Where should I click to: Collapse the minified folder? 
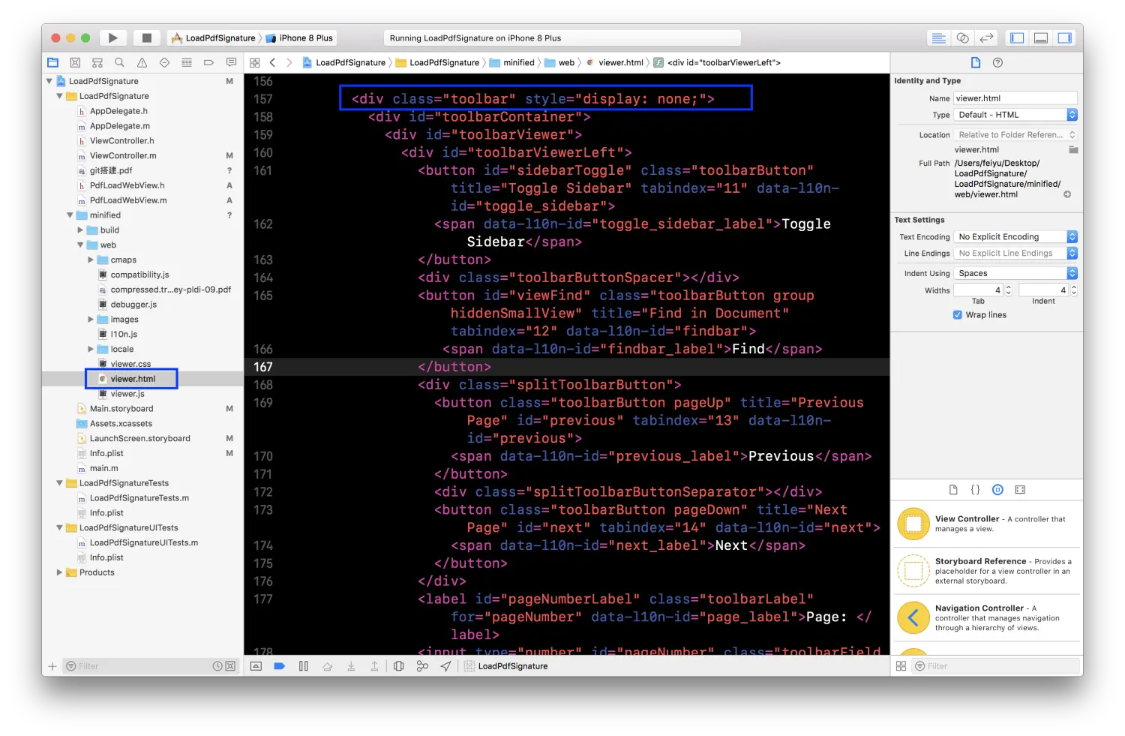tap(70, 215)
